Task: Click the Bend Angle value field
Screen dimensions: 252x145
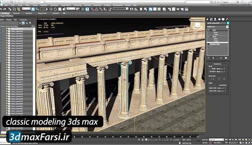Action: click(220, 69)
